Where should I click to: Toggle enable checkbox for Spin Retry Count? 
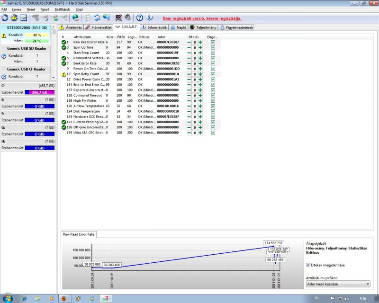213,74
